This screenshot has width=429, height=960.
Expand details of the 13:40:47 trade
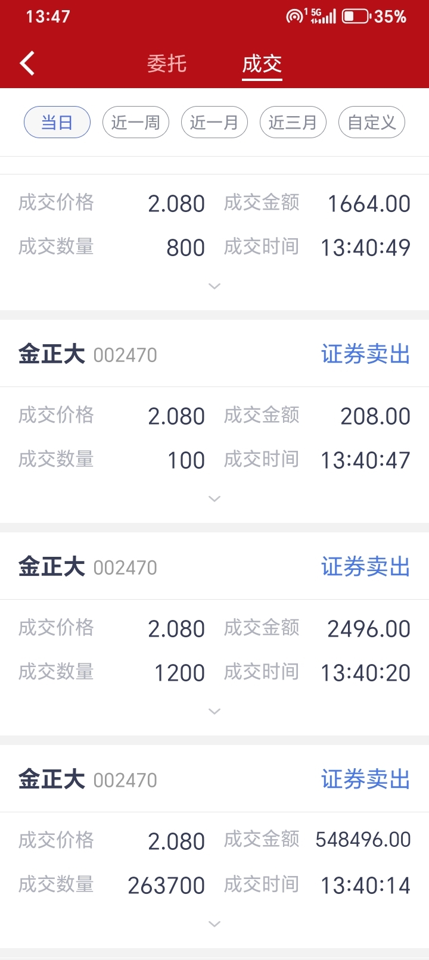(214, 499)
